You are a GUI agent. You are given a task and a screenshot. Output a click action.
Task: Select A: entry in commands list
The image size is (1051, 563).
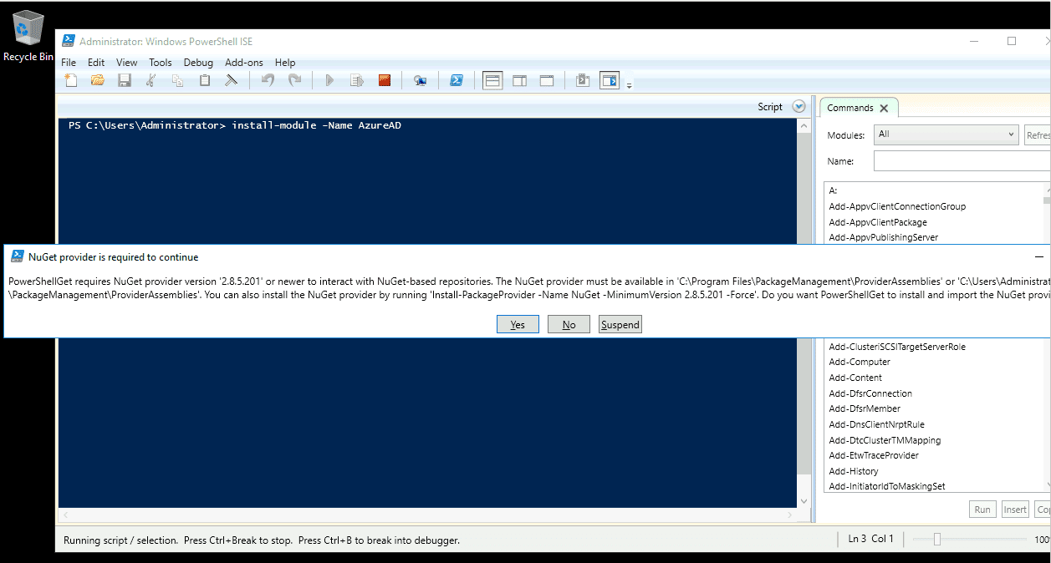coord(833,190)
